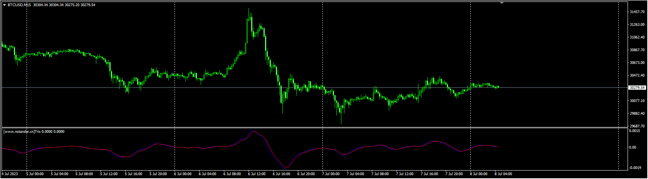Click price scale value 31062.40
648x179 pixels.
637,37
